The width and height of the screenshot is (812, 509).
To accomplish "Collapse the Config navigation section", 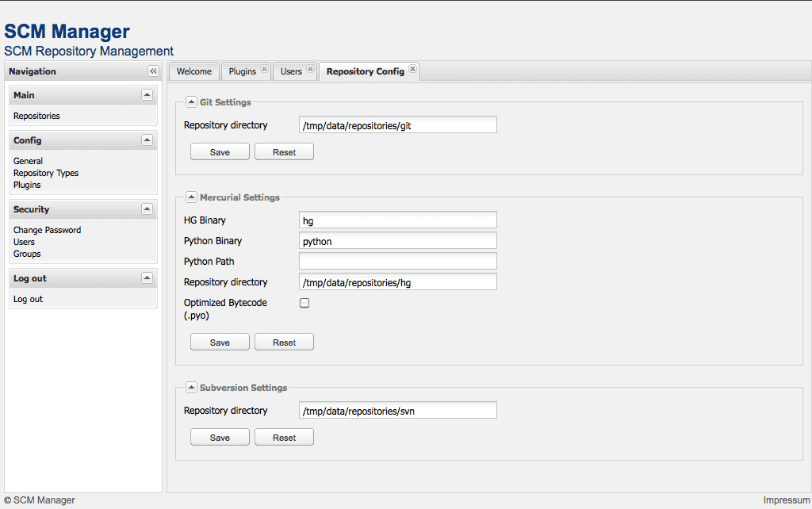I will tap(147, 140).
